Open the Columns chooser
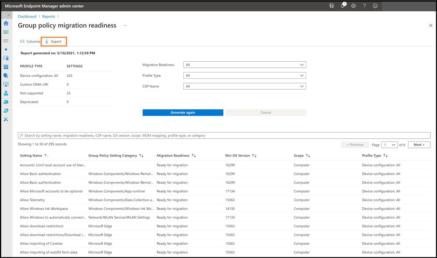This screenshot has width=437, height=258. (x=30, y=42)
